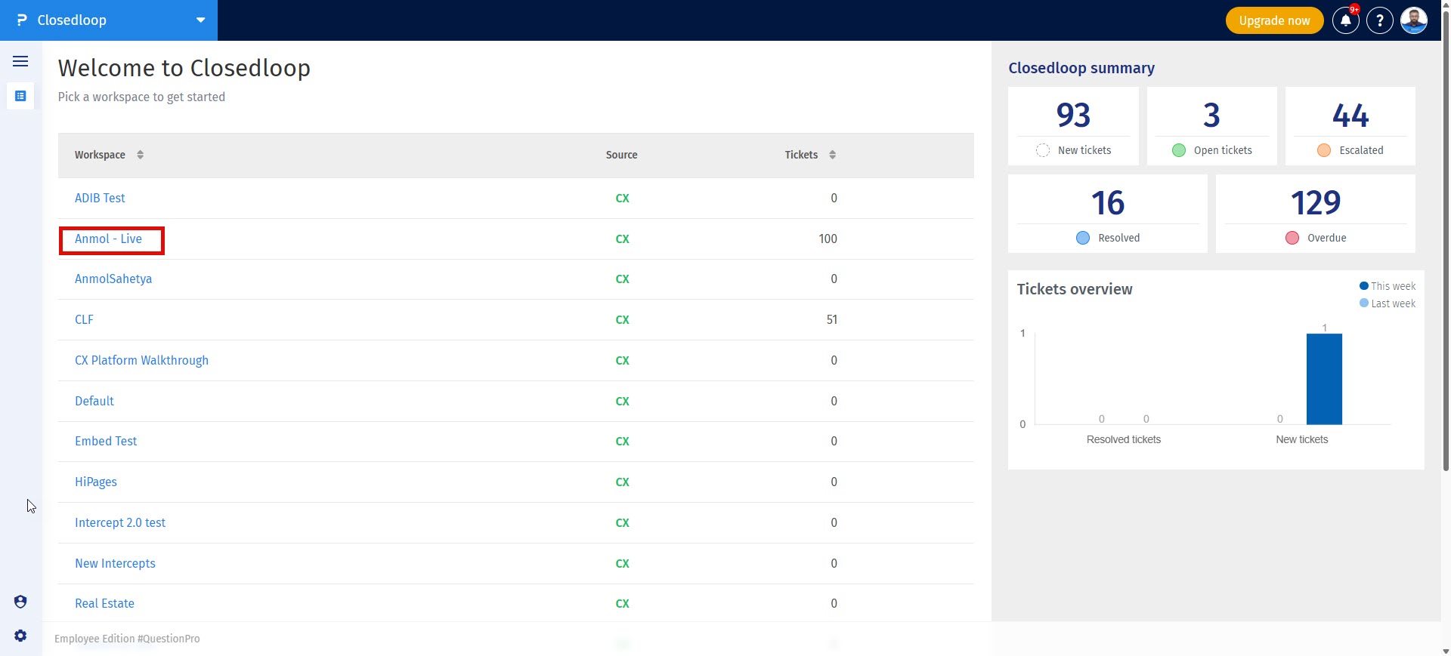This screenshot has height=656, width=1451.
Task: Click the CX source of CLF row
Action: 622,319
